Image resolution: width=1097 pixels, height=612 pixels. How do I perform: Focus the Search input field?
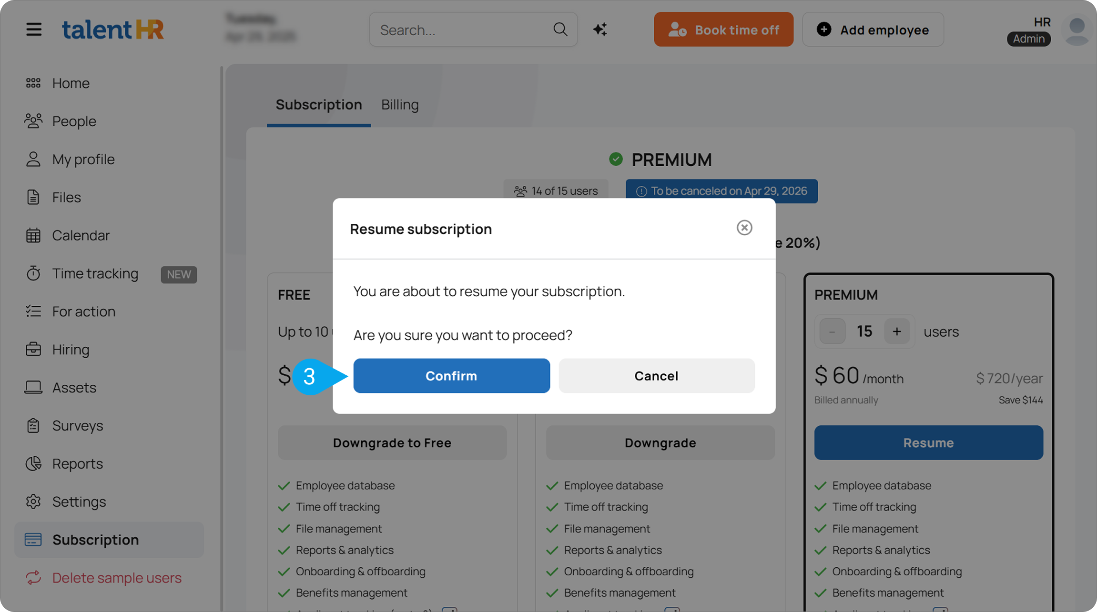[x=473, y=30]
